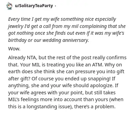Screen dimensions: 136x127
Task: Click the 'Already NTA' text
Action: point(22,58)
